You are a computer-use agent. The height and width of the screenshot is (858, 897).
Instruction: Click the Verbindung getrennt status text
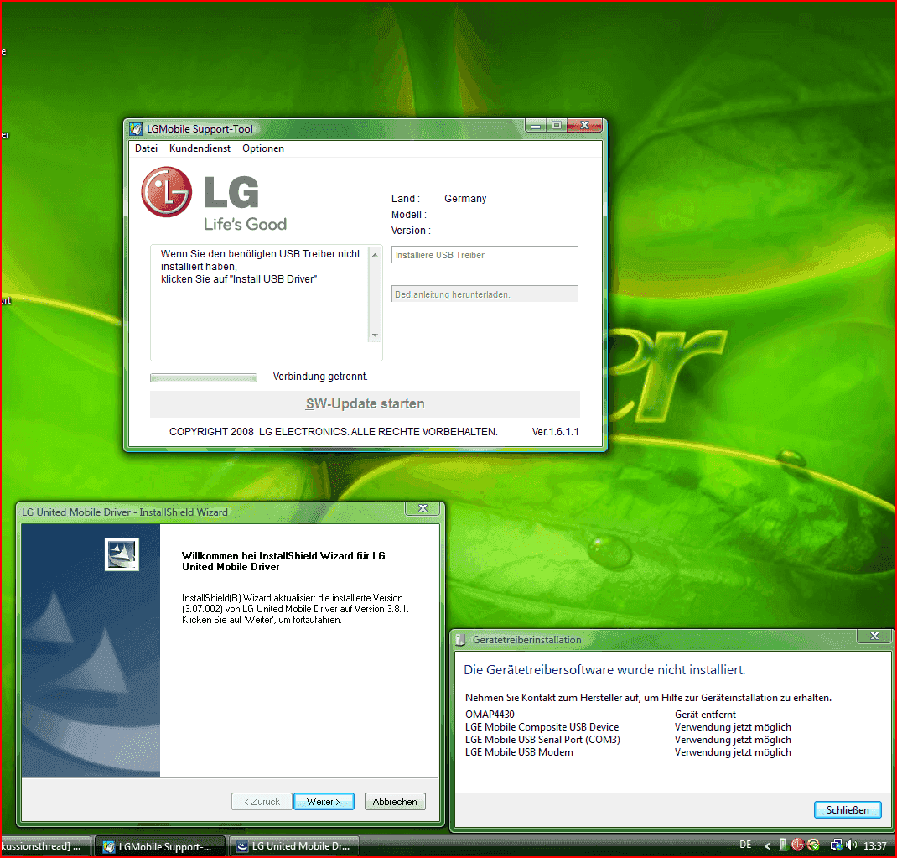click(320, 377)
